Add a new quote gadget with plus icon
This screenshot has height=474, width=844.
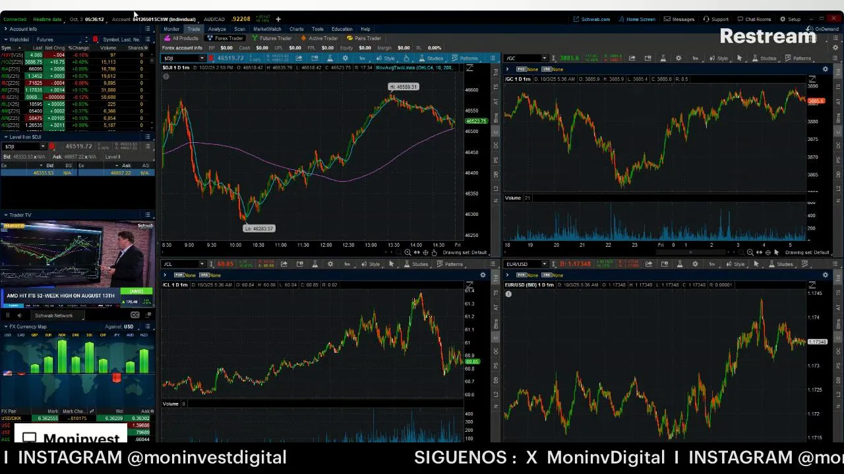pyautogui.click(x=278, y=19)
